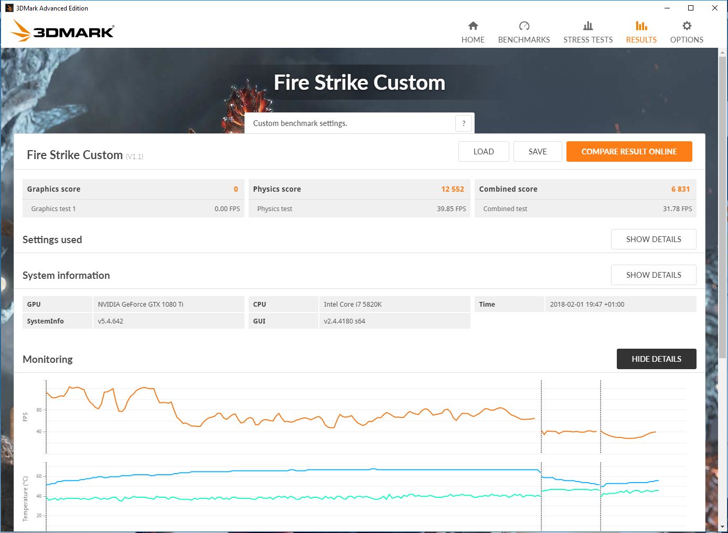Select the OPTIONS tab label
This screenshot has width=728, height=533.
pos(687,40)
